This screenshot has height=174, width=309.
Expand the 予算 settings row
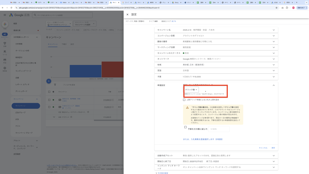click(274, 76)
